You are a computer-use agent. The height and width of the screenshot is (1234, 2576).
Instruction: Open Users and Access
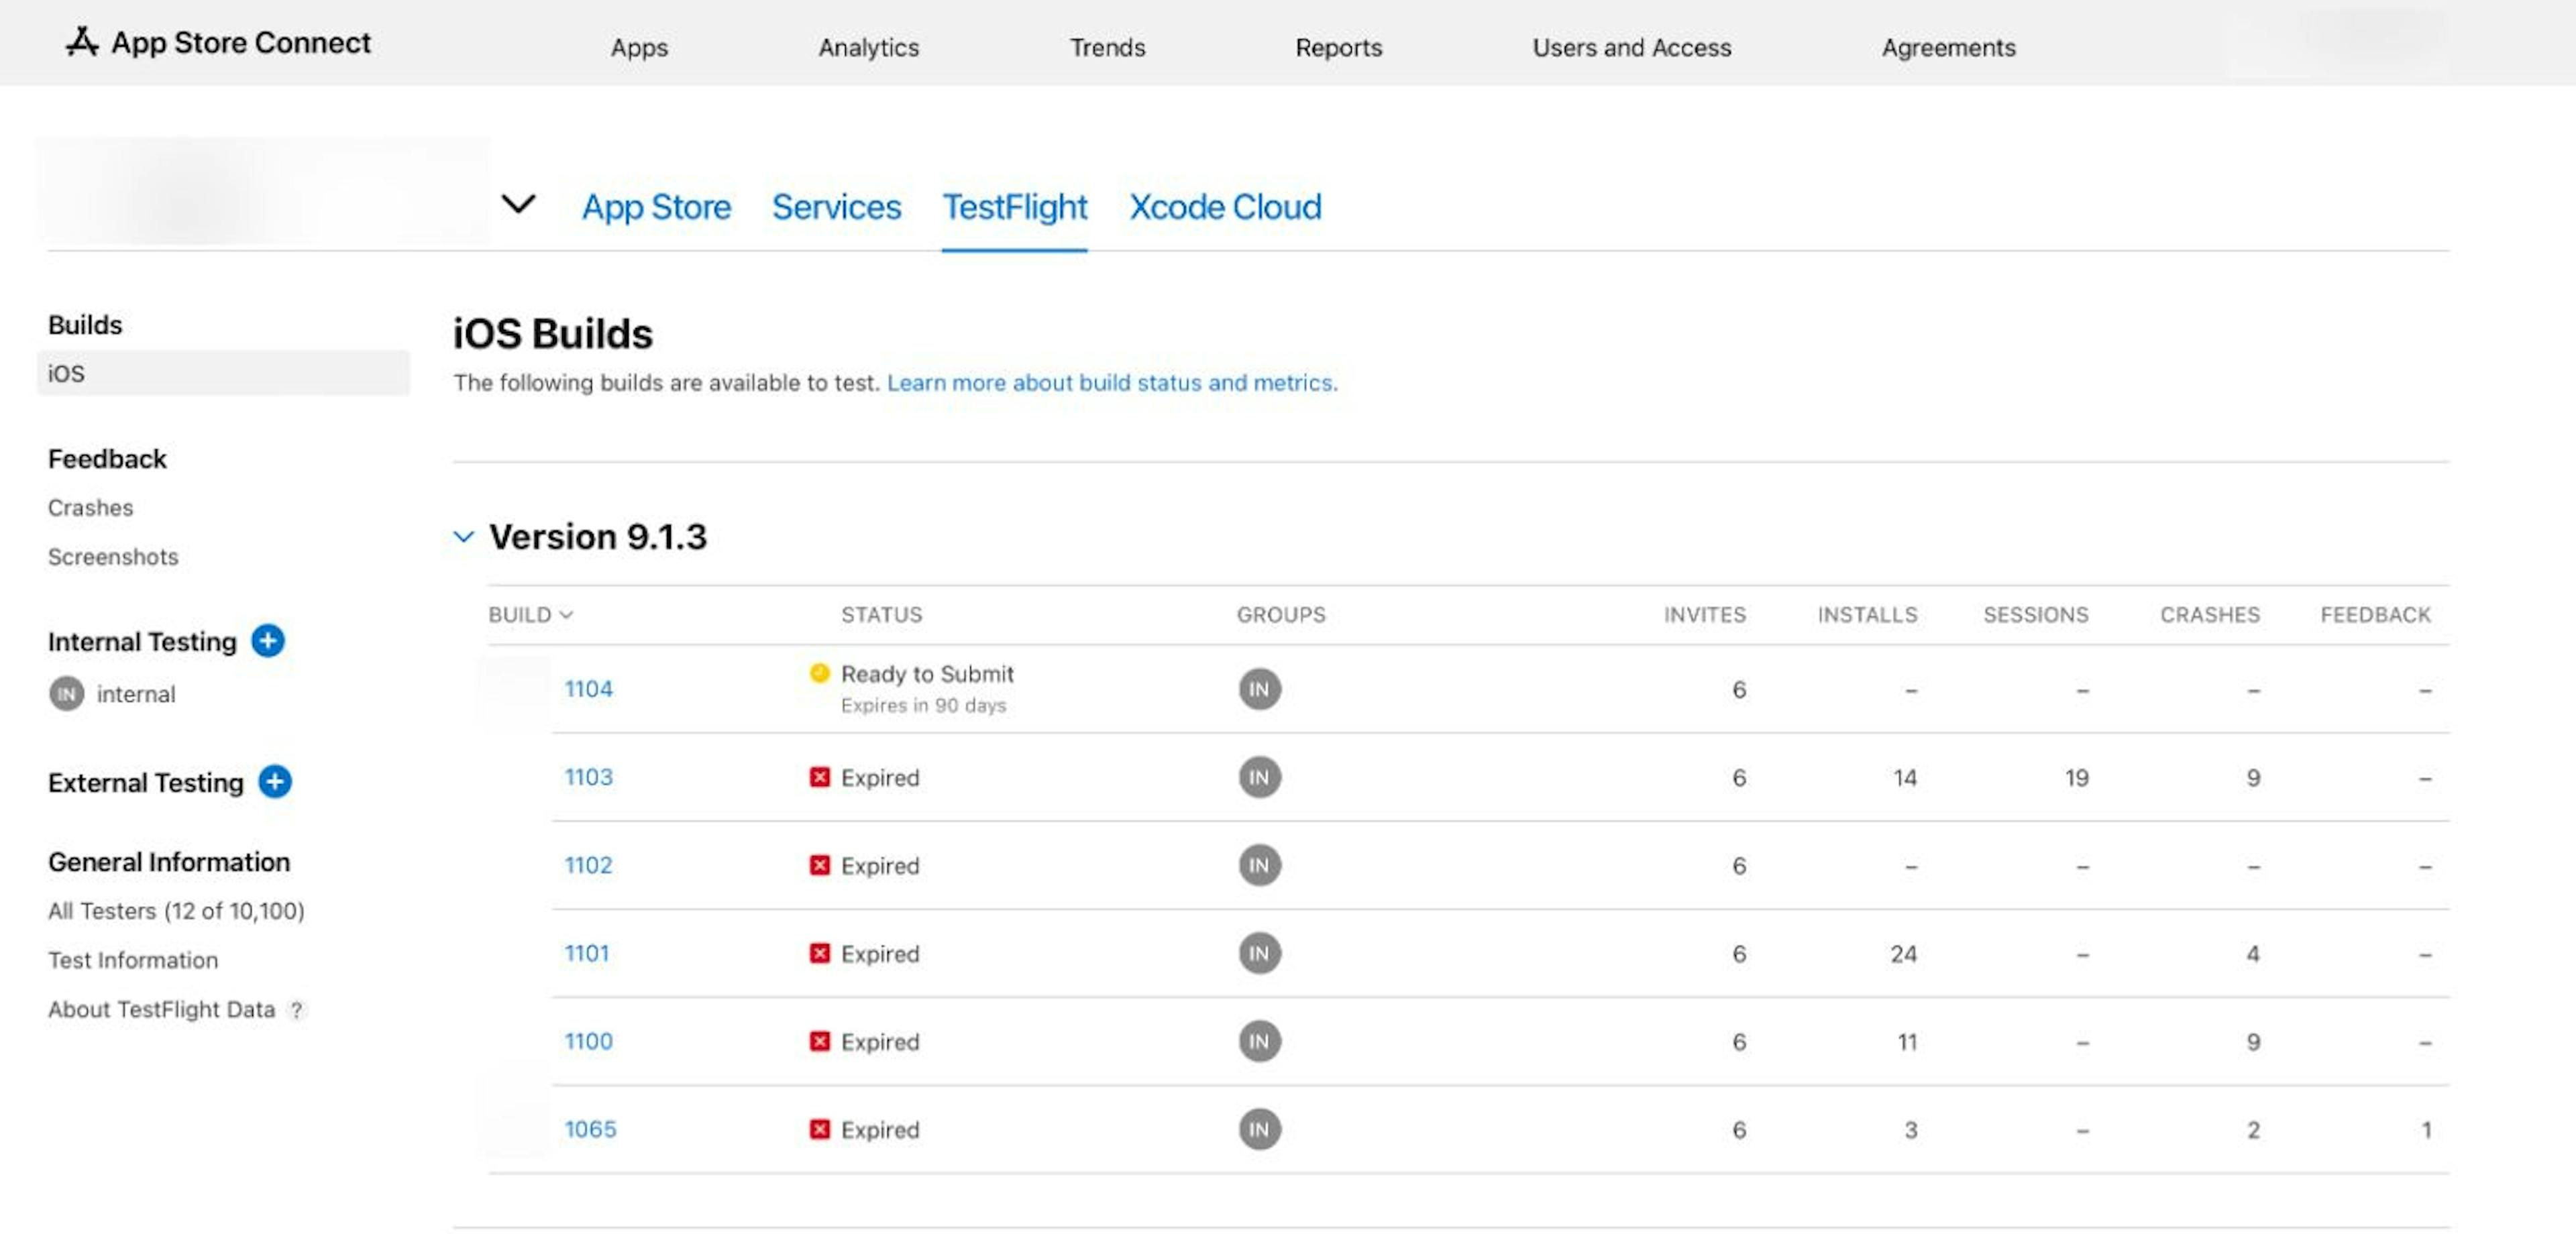click(1631, 47)
